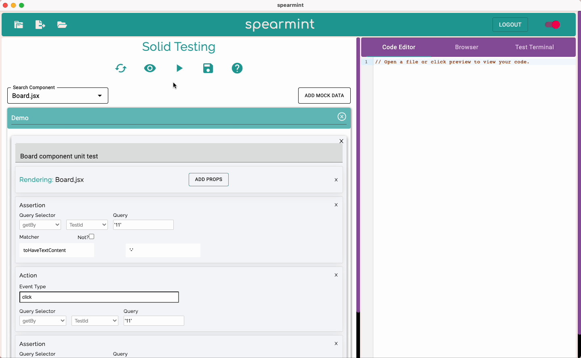Switch to Browser tab

pos(467,47)
